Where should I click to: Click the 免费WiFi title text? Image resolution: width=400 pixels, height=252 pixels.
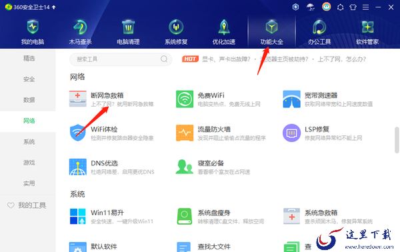tap(211, 95)
